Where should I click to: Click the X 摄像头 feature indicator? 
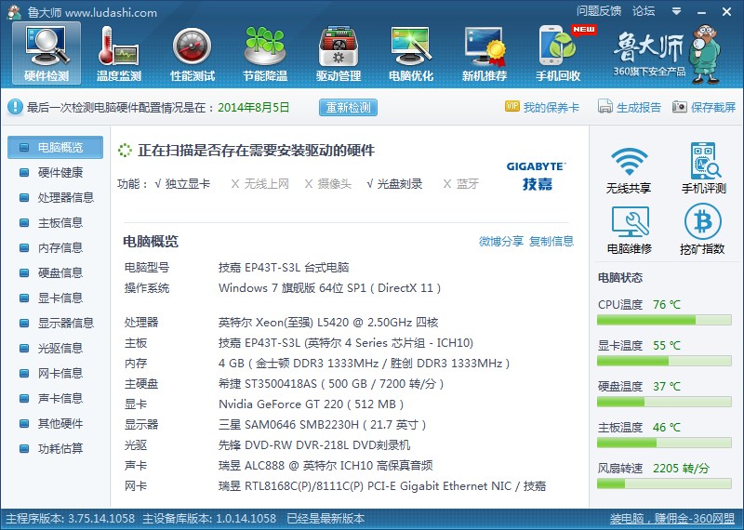[328, 184]
